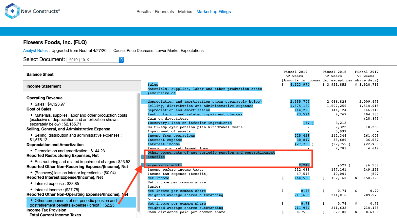Click the Fiscal 2017 column header
Image resolution: width=397 pixels, height=218 pixels.
click(x=367, y=72)
